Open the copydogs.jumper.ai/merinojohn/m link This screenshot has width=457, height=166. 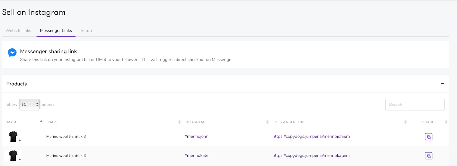[x=311, y=136]
